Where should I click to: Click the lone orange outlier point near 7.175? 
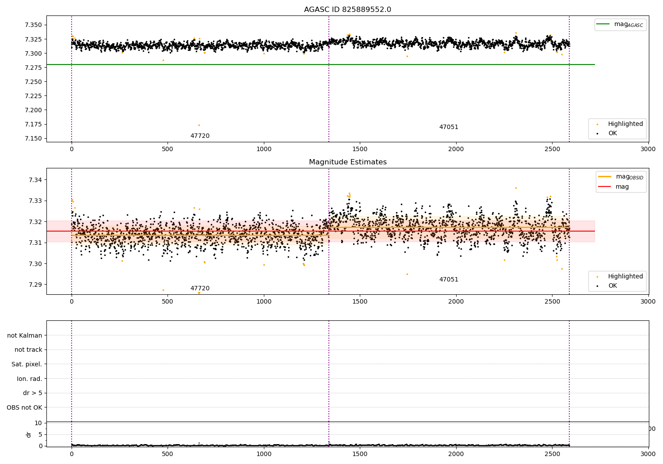pyautogui.click(x=199, y=125)
